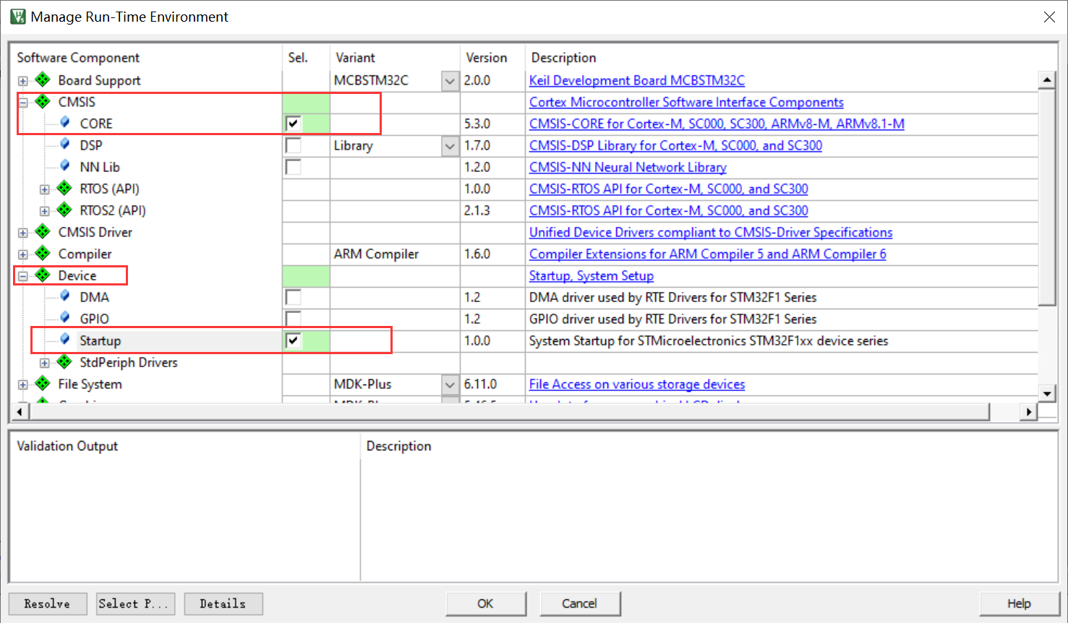Enable the DSP component checkbox
The height and width of the screenshot is (623, 1068).
(293, 145)
